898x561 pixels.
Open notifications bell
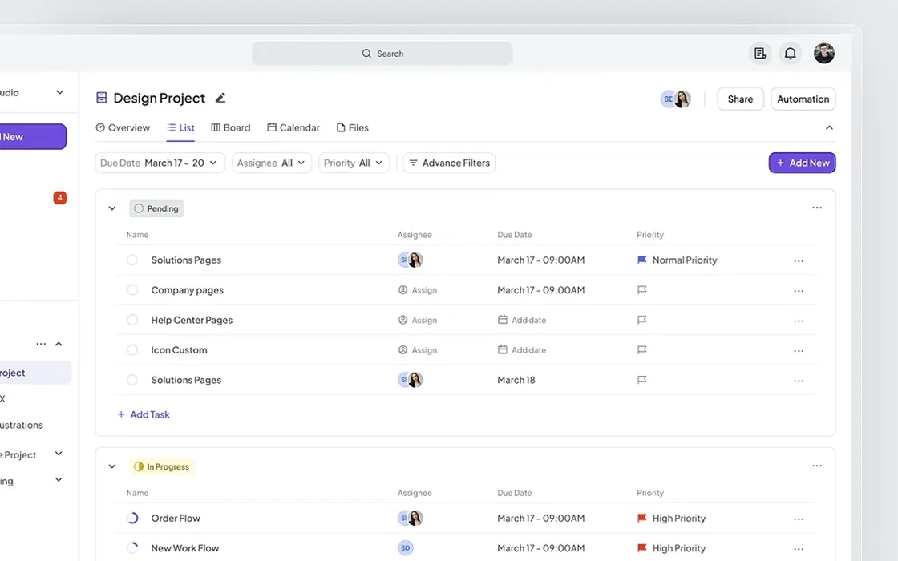click(791, 53)
